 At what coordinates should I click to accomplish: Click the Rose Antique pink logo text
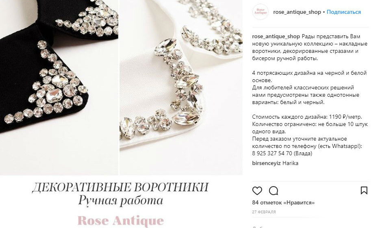[120, 221]
